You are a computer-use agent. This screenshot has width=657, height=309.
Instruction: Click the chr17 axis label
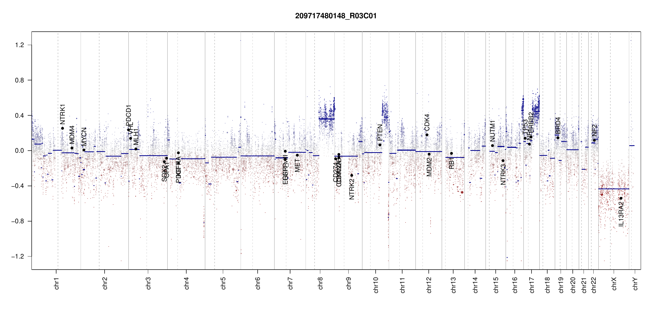click(x=532, y=285)
